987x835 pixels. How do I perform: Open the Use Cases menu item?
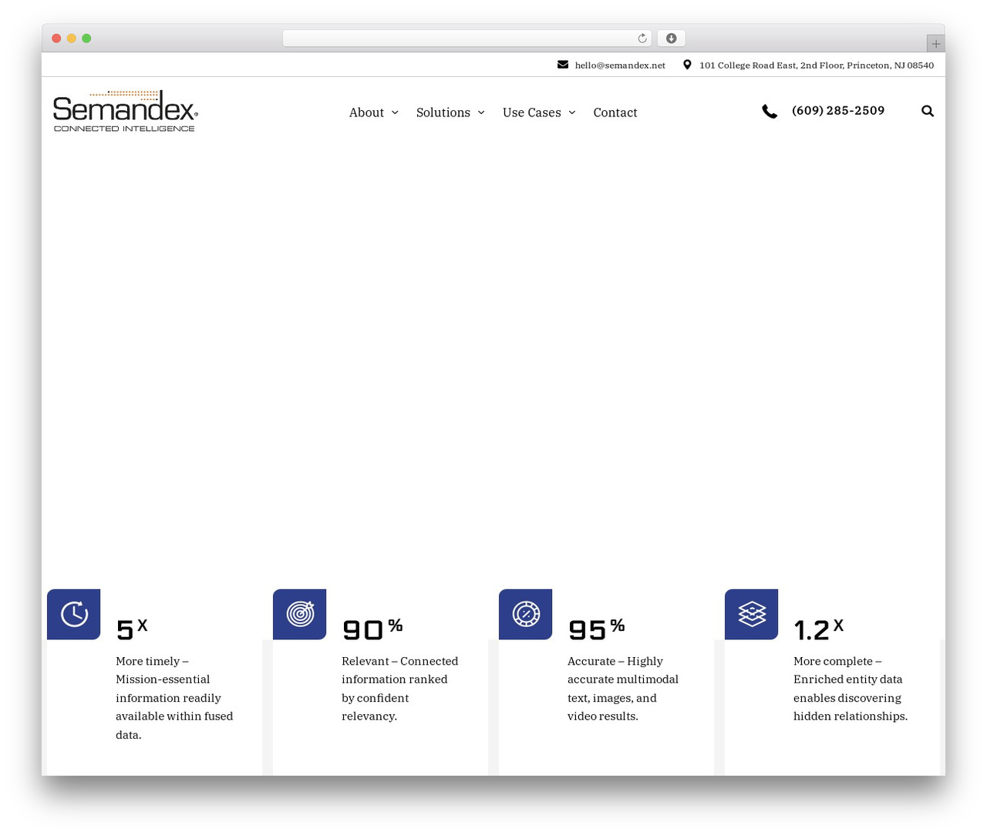[532, 112]
